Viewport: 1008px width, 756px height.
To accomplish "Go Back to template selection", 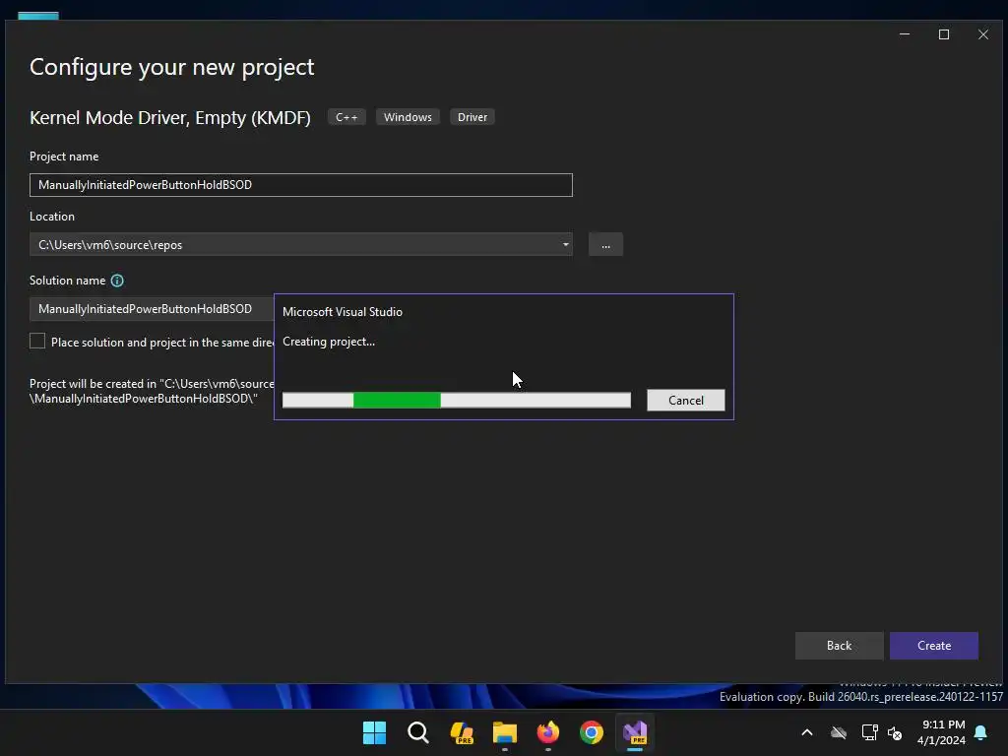I will coord(839,646).
